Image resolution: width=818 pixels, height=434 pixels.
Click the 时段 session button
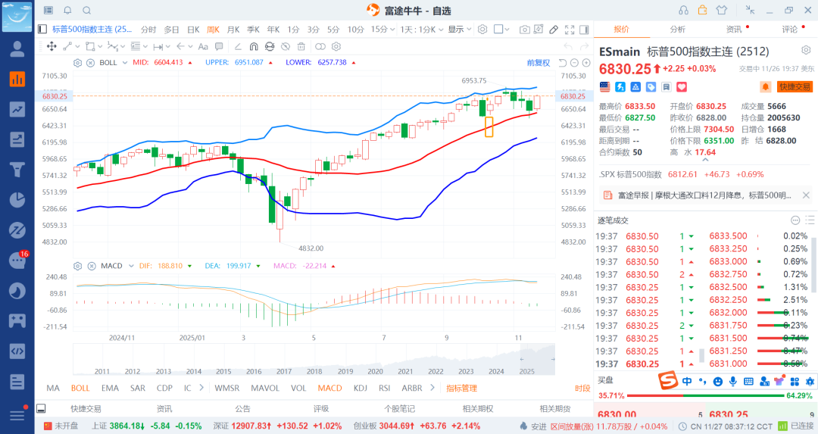click(x=582, y=388)
